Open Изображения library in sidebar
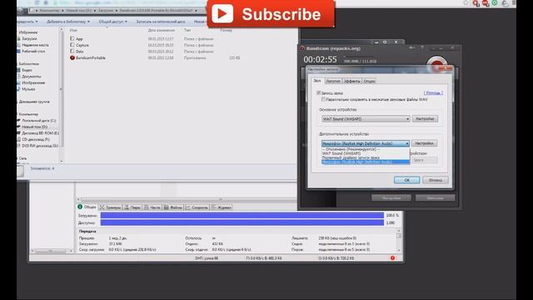The width and height of the screenshot is (533, 300). coord(33,82)
